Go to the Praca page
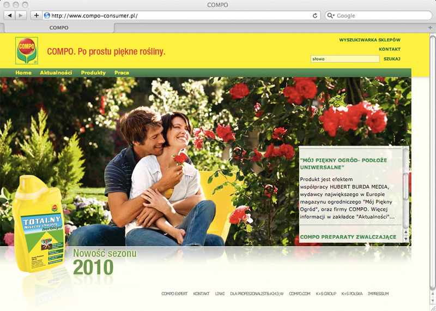436x311 pixels. (122, 73)
